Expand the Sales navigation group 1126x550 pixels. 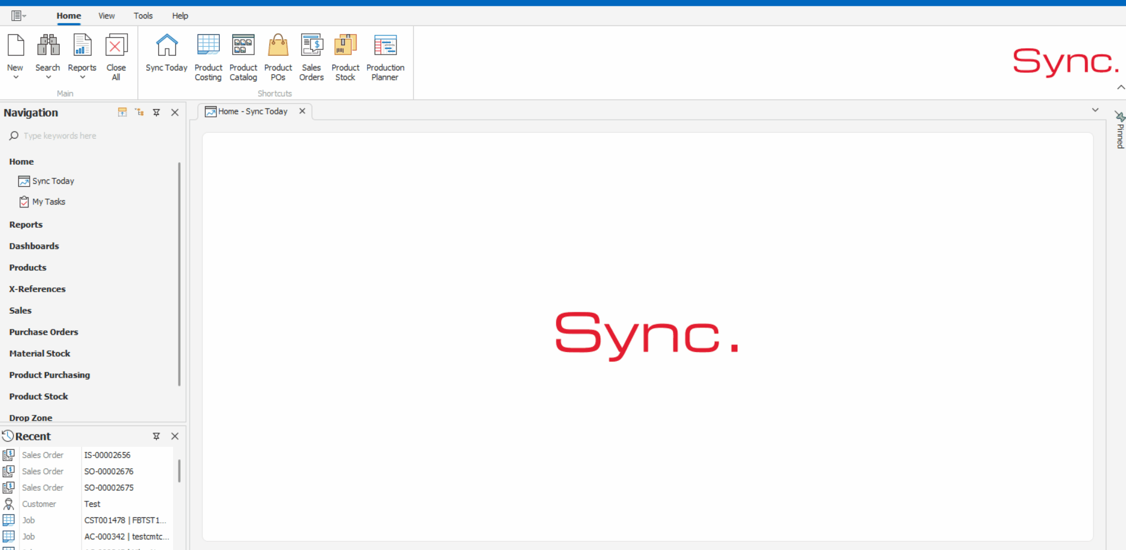click(x=20, y=311)
